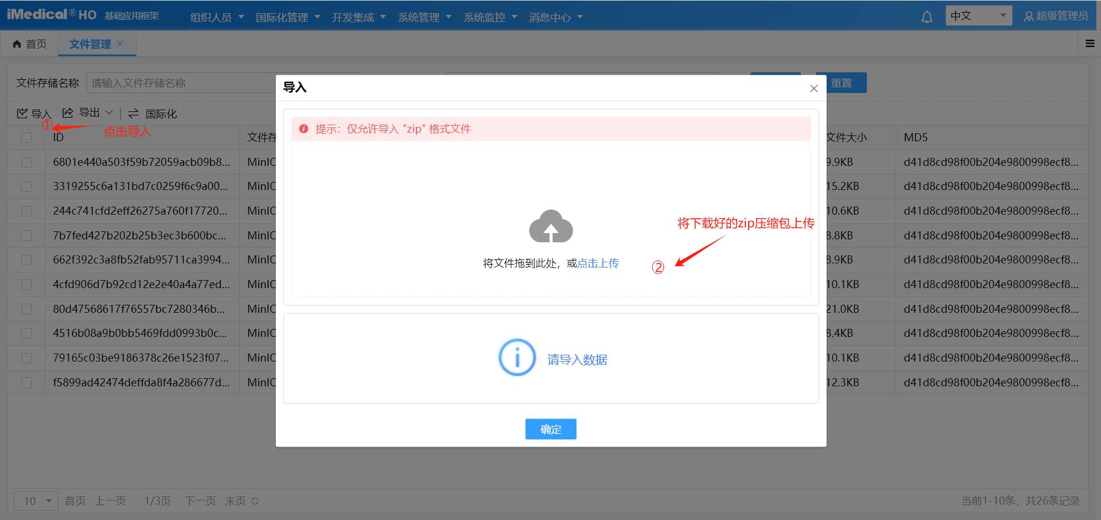This screenshot has width=1101, height=520.
Task: Click the import icon in toolbar
Action: [x=22, y=113]
